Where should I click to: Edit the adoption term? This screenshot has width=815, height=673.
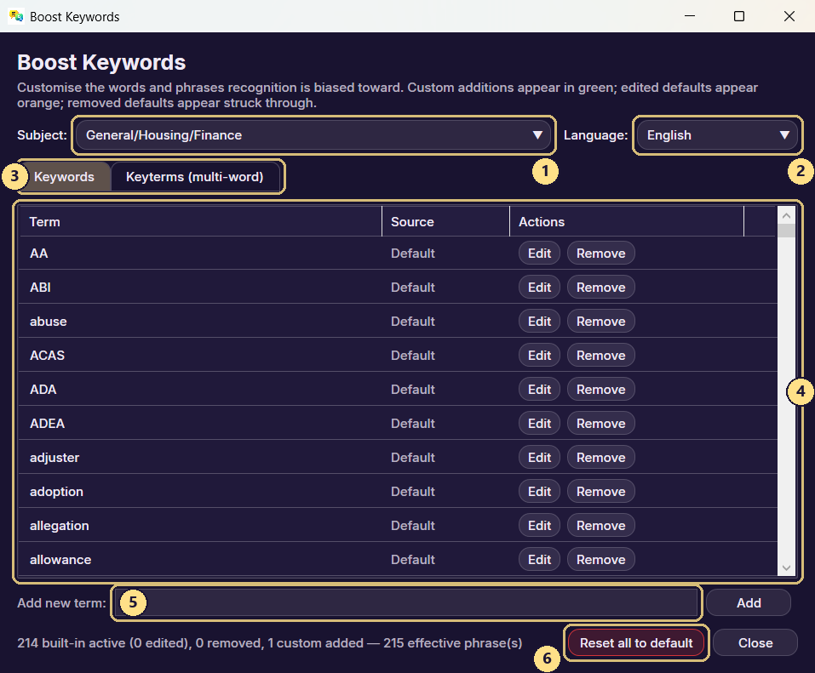point(539,491)
